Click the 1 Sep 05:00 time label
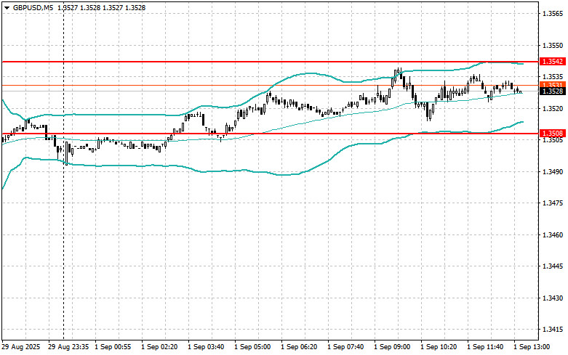Screen dimensions: 568x355 point(252,347)
